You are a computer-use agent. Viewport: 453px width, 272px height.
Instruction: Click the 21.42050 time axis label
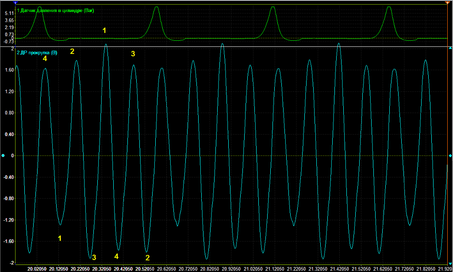click(x=339, y=269)
